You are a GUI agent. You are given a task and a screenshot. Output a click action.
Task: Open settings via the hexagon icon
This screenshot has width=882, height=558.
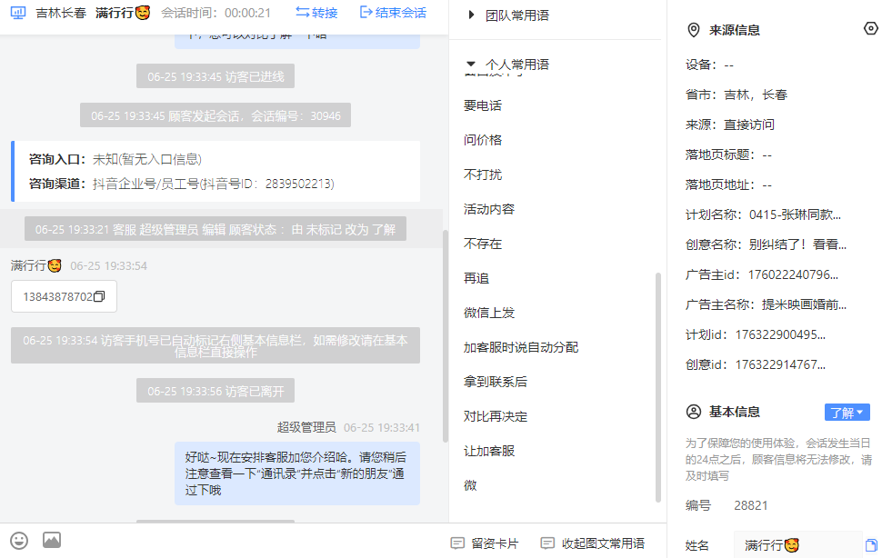click(x=871, y=29)
